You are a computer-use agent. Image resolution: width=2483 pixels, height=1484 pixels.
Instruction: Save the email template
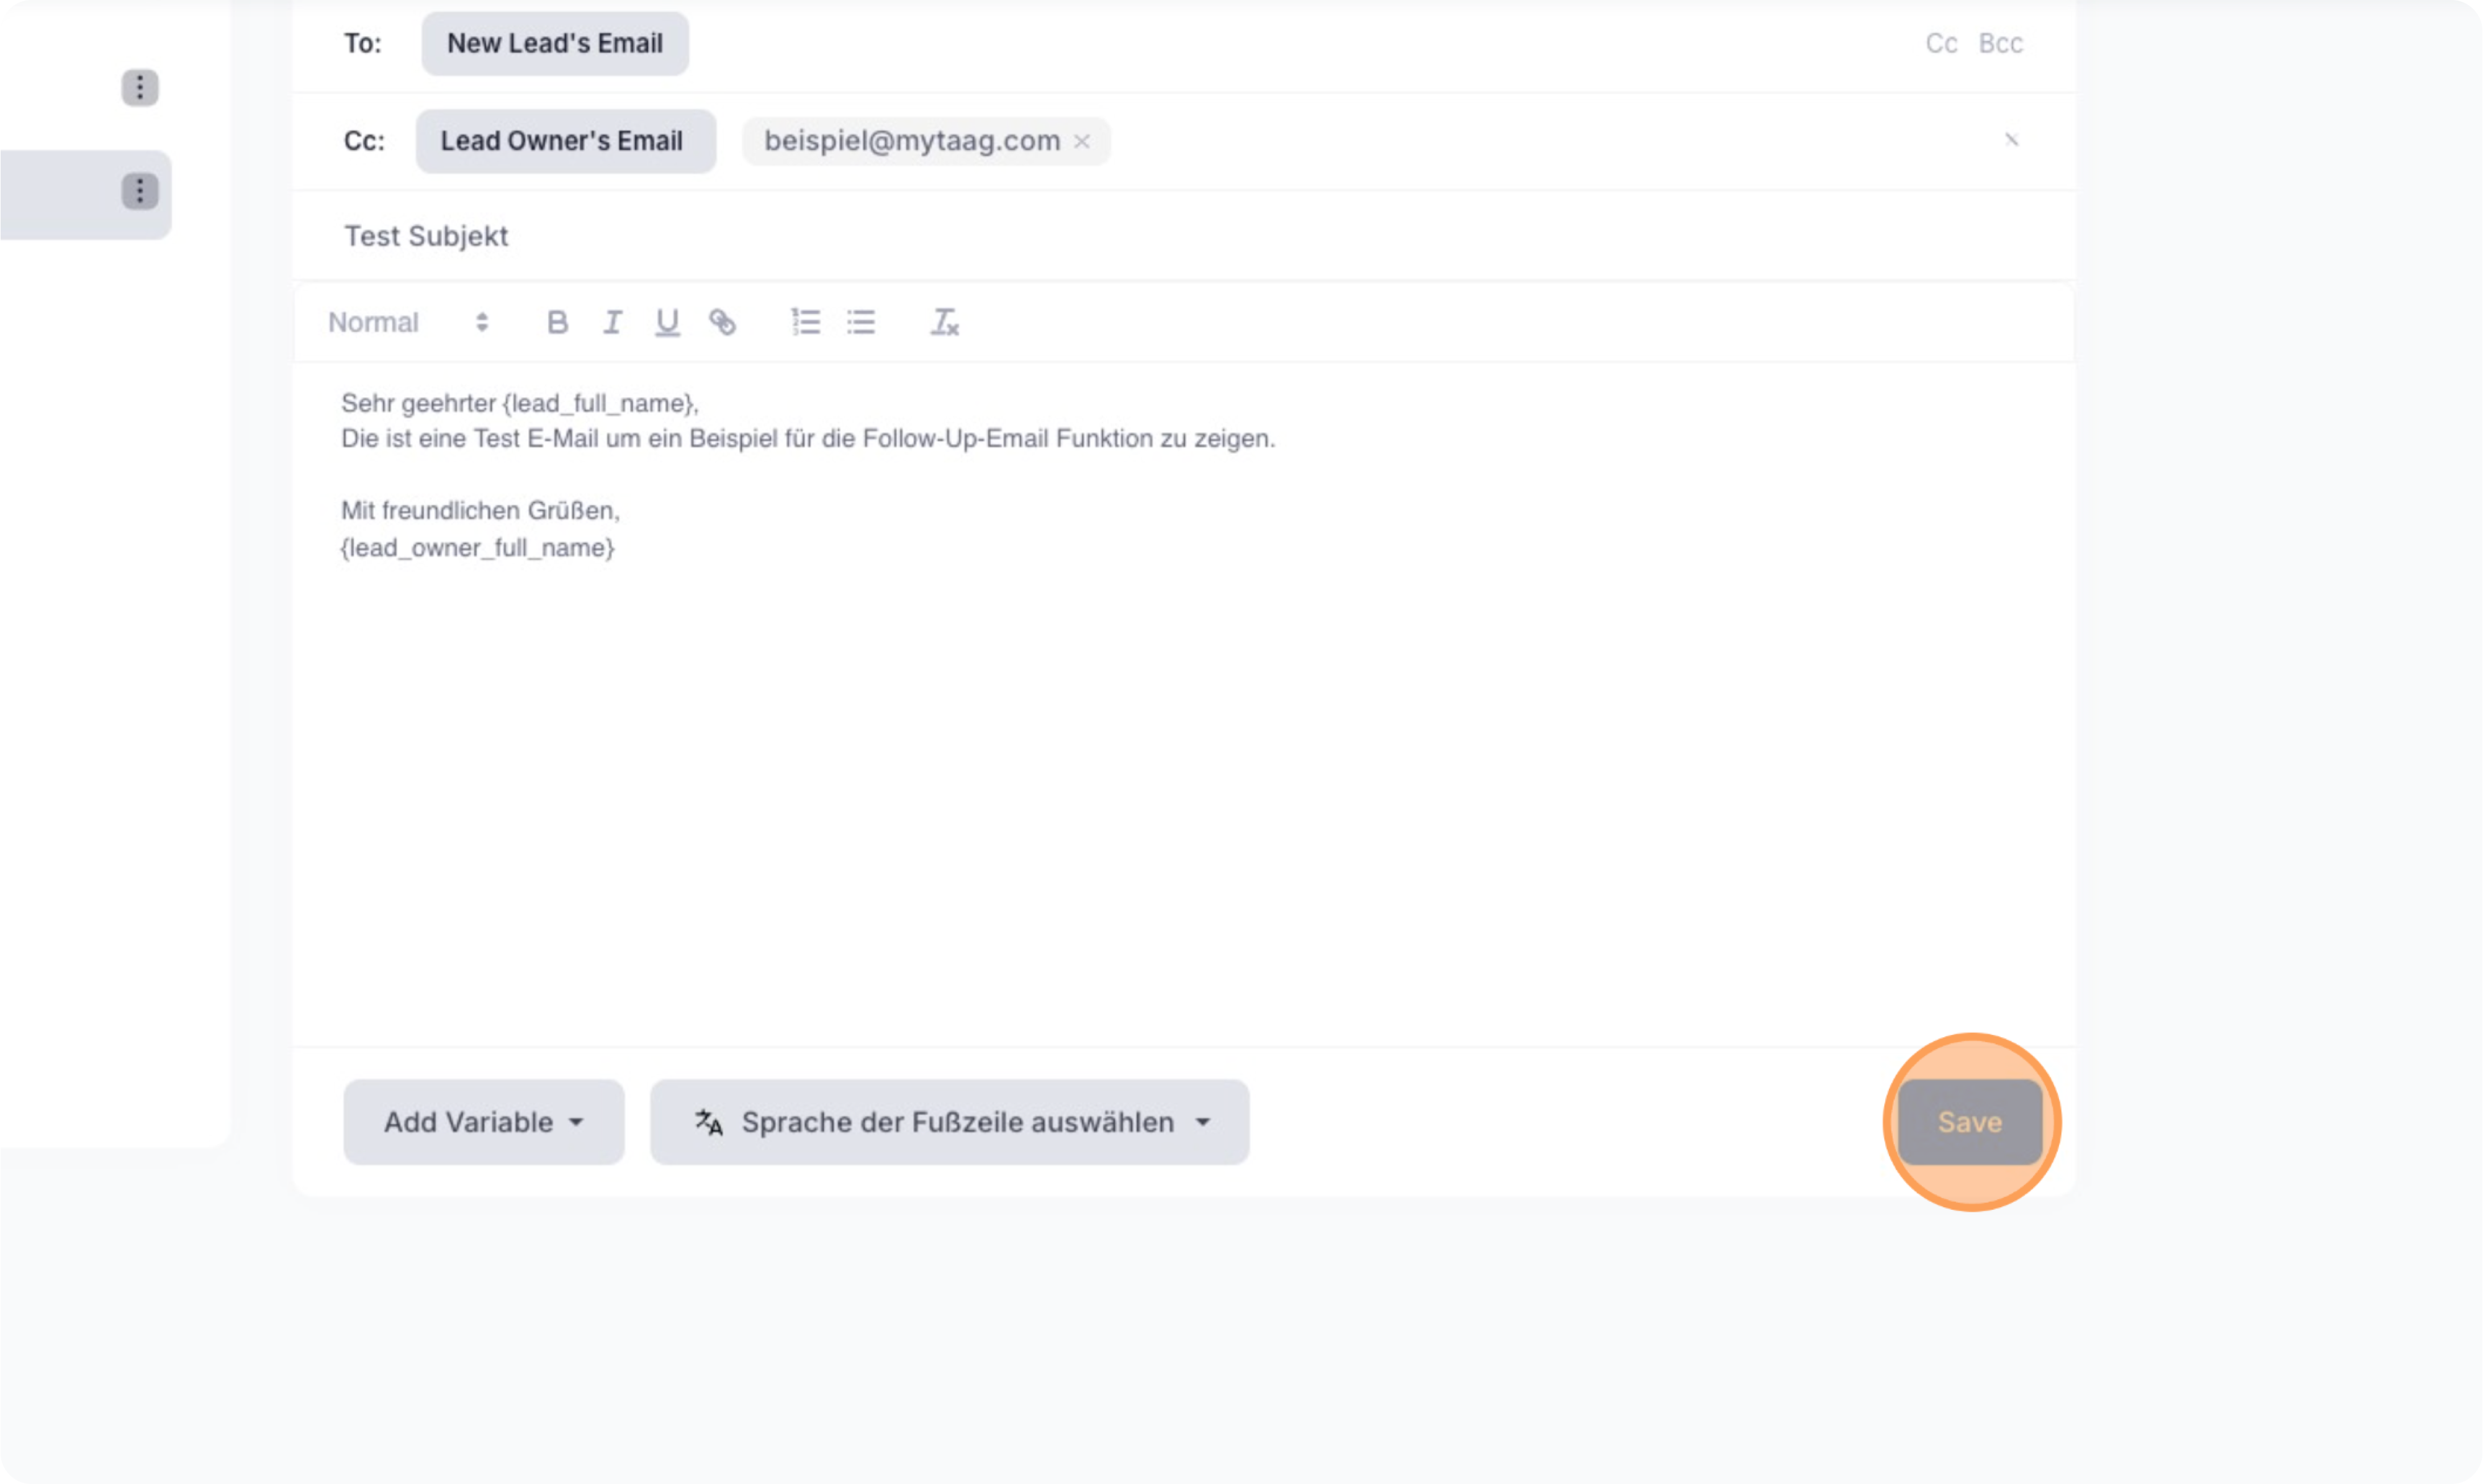(x=1970, y=1122)
